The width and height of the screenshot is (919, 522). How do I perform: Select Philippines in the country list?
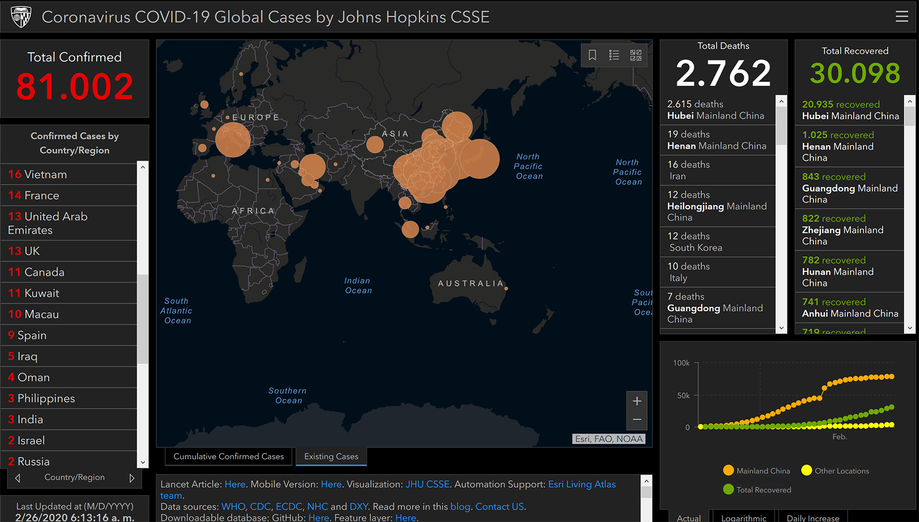click(x=69, y=398)
